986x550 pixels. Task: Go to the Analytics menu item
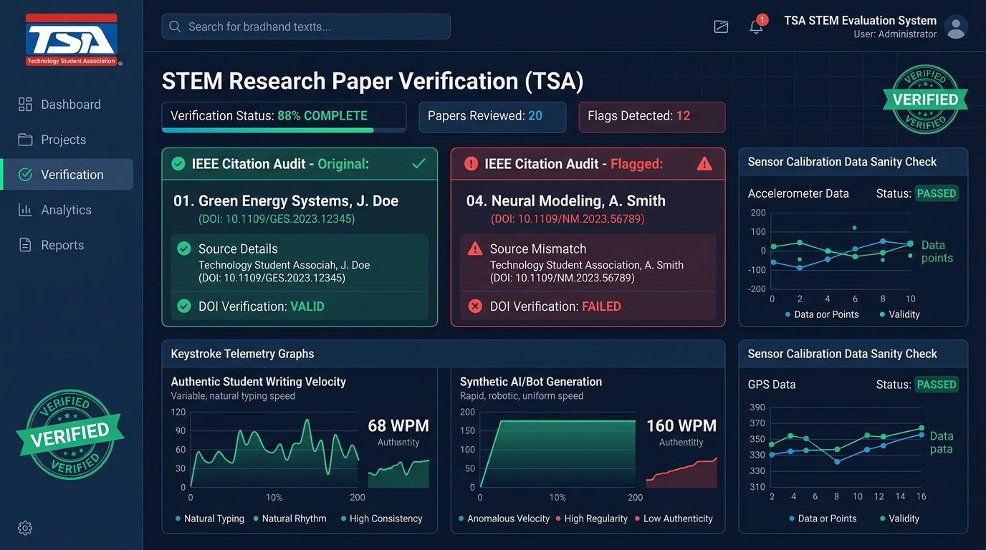click(x=67, y=210)
